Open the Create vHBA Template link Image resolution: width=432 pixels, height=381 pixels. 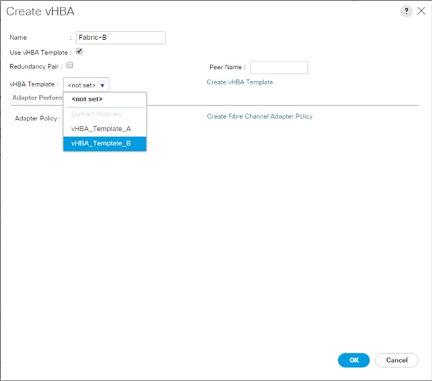(x=240, y=82)
